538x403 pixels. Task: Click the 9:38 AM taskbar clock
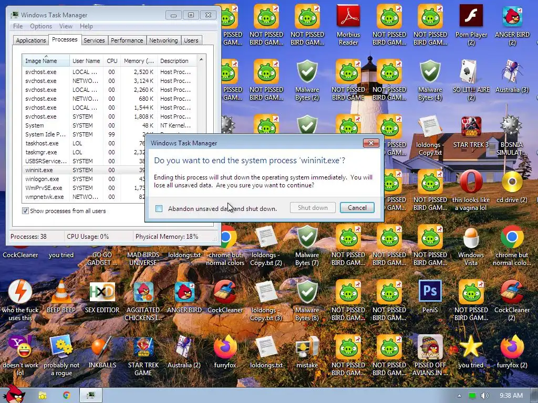pyautogui.click(x=511, y=396)
